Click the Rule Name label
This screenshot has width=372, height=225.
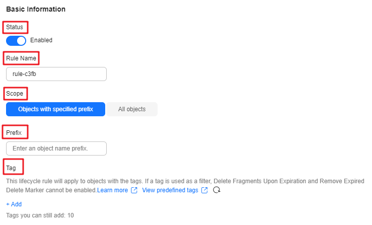pos(21,58)
